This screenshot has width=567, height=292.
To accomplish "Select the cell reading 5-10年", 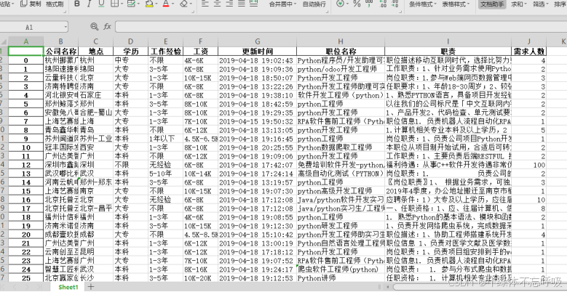I will (x=166, y=174).
